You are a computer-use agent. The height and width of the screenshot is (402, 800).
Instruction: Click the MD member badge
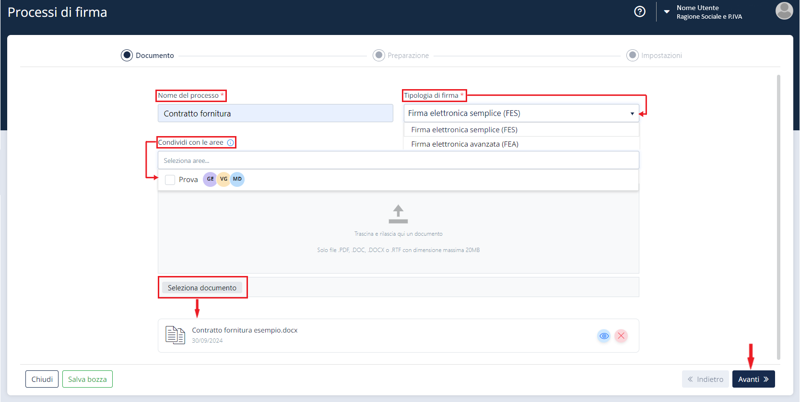(x=237, y=179)
